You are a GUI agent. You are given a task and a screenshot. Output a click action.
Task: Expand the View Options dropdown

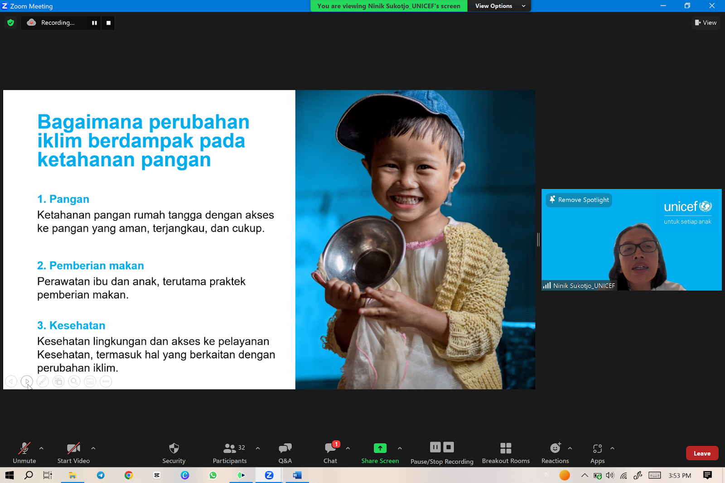tap(499, 6)
